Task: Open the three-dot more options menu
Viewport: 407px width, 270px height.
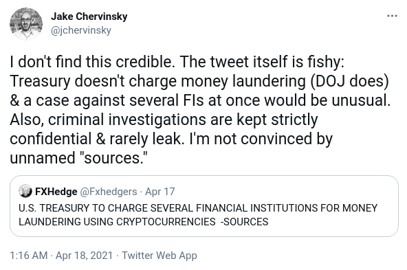Action: (x=392, y=16)
